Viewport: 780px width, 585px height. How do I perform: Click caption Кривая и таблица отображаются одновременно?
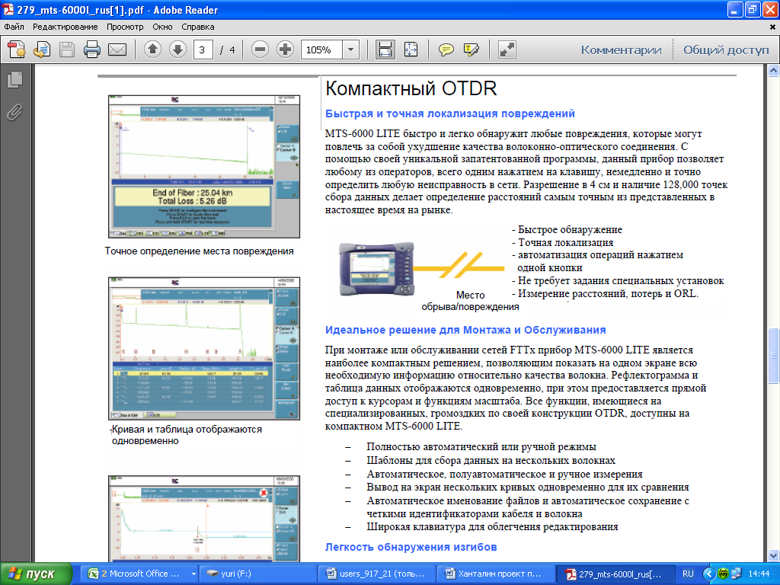186,435
